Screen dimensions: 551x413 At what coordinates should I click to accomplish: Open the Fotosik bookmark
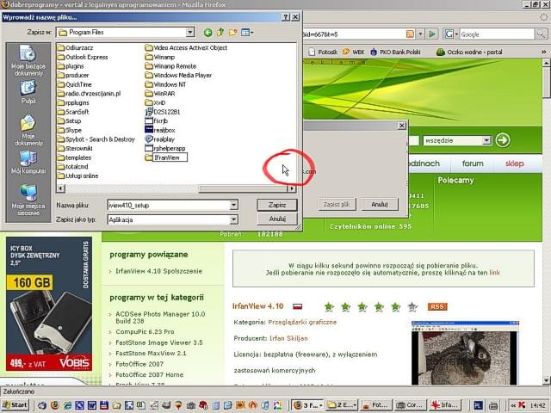pyautogui.click(x=323, y=52)
